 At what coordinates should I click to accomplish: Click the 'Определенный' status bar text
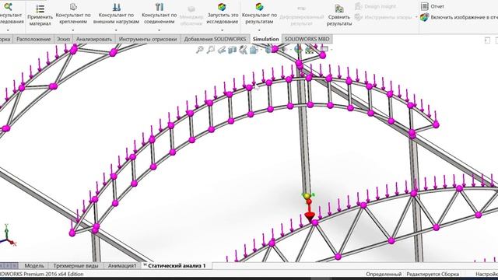coord(384,274)
